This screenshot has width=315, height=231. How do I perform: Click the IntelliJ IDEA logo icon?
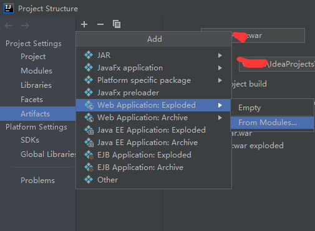tap(9, 8)
